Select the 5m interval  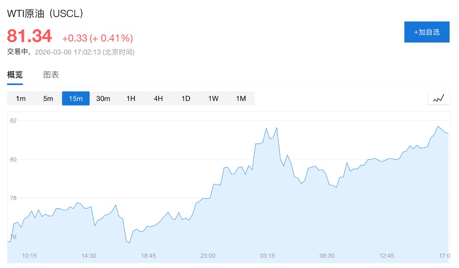coord(48,98)
